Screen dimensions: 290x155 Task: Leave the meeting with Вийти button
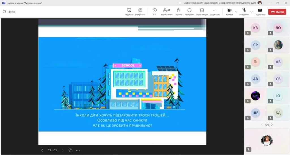point(277,12)
